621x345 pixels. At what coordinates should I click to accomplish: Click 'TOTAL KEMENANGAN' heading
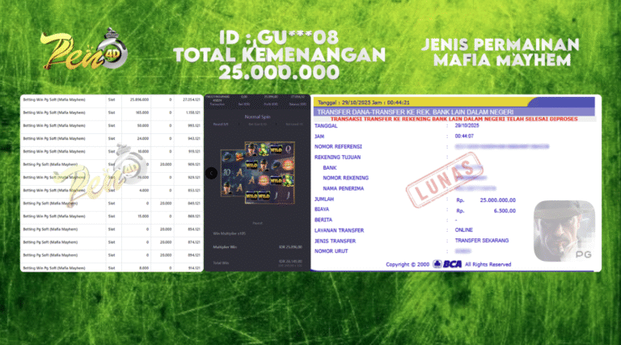click(279, 55)
